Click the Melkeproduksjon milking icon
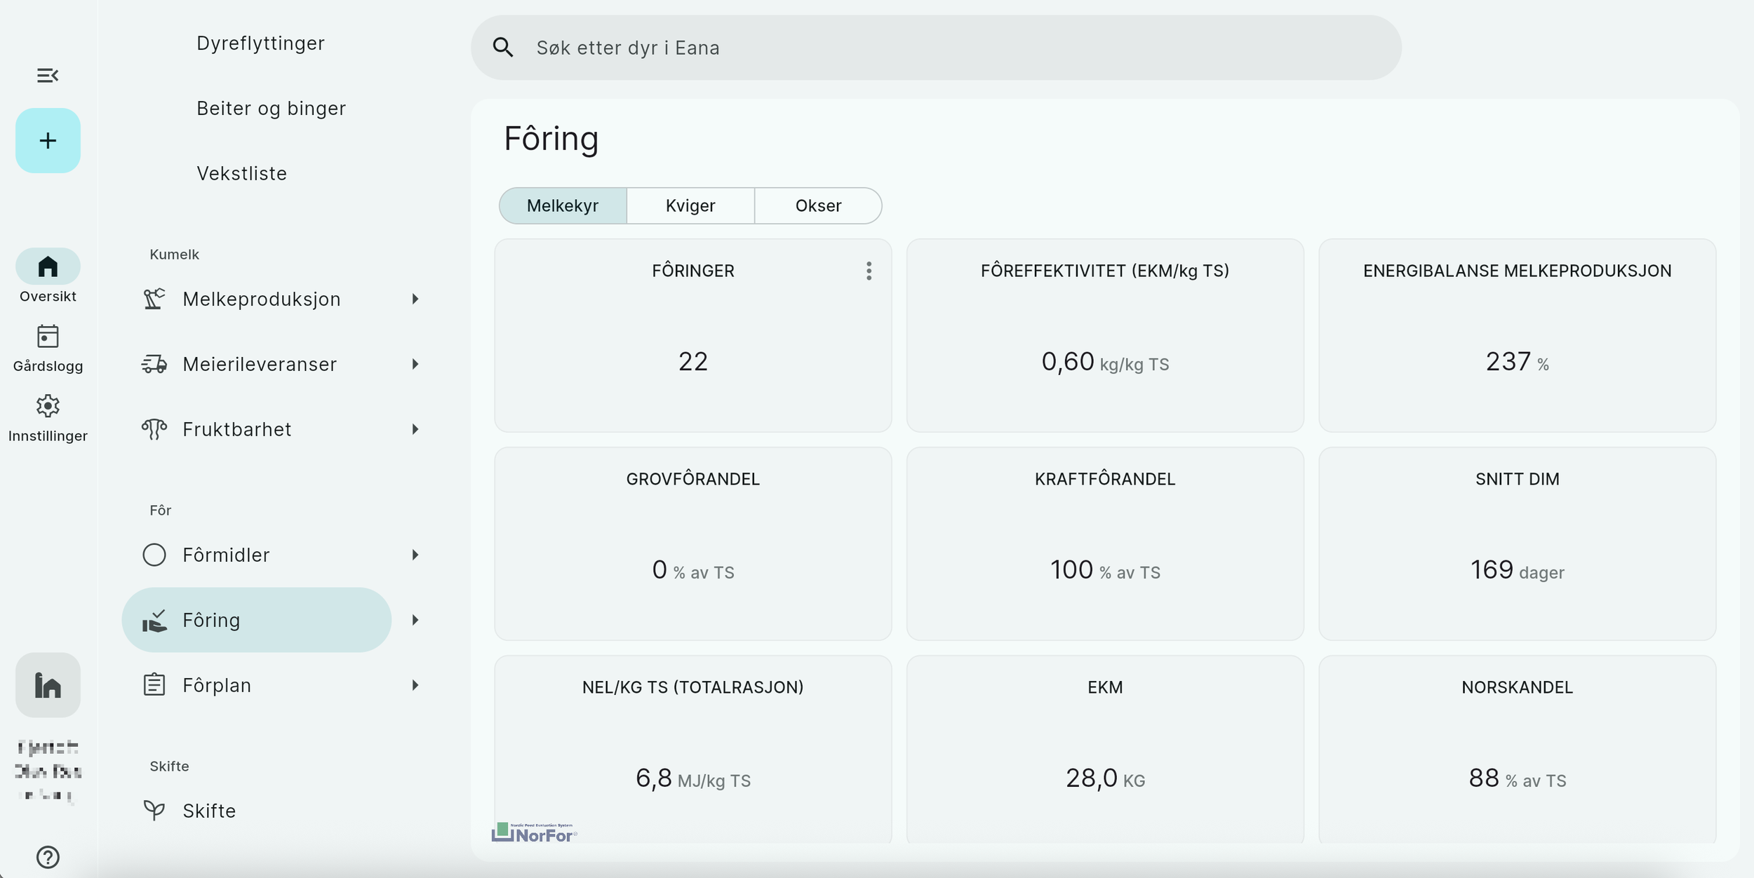Image resolution: width=1754 pixels, height=878 pixels. 154,299
